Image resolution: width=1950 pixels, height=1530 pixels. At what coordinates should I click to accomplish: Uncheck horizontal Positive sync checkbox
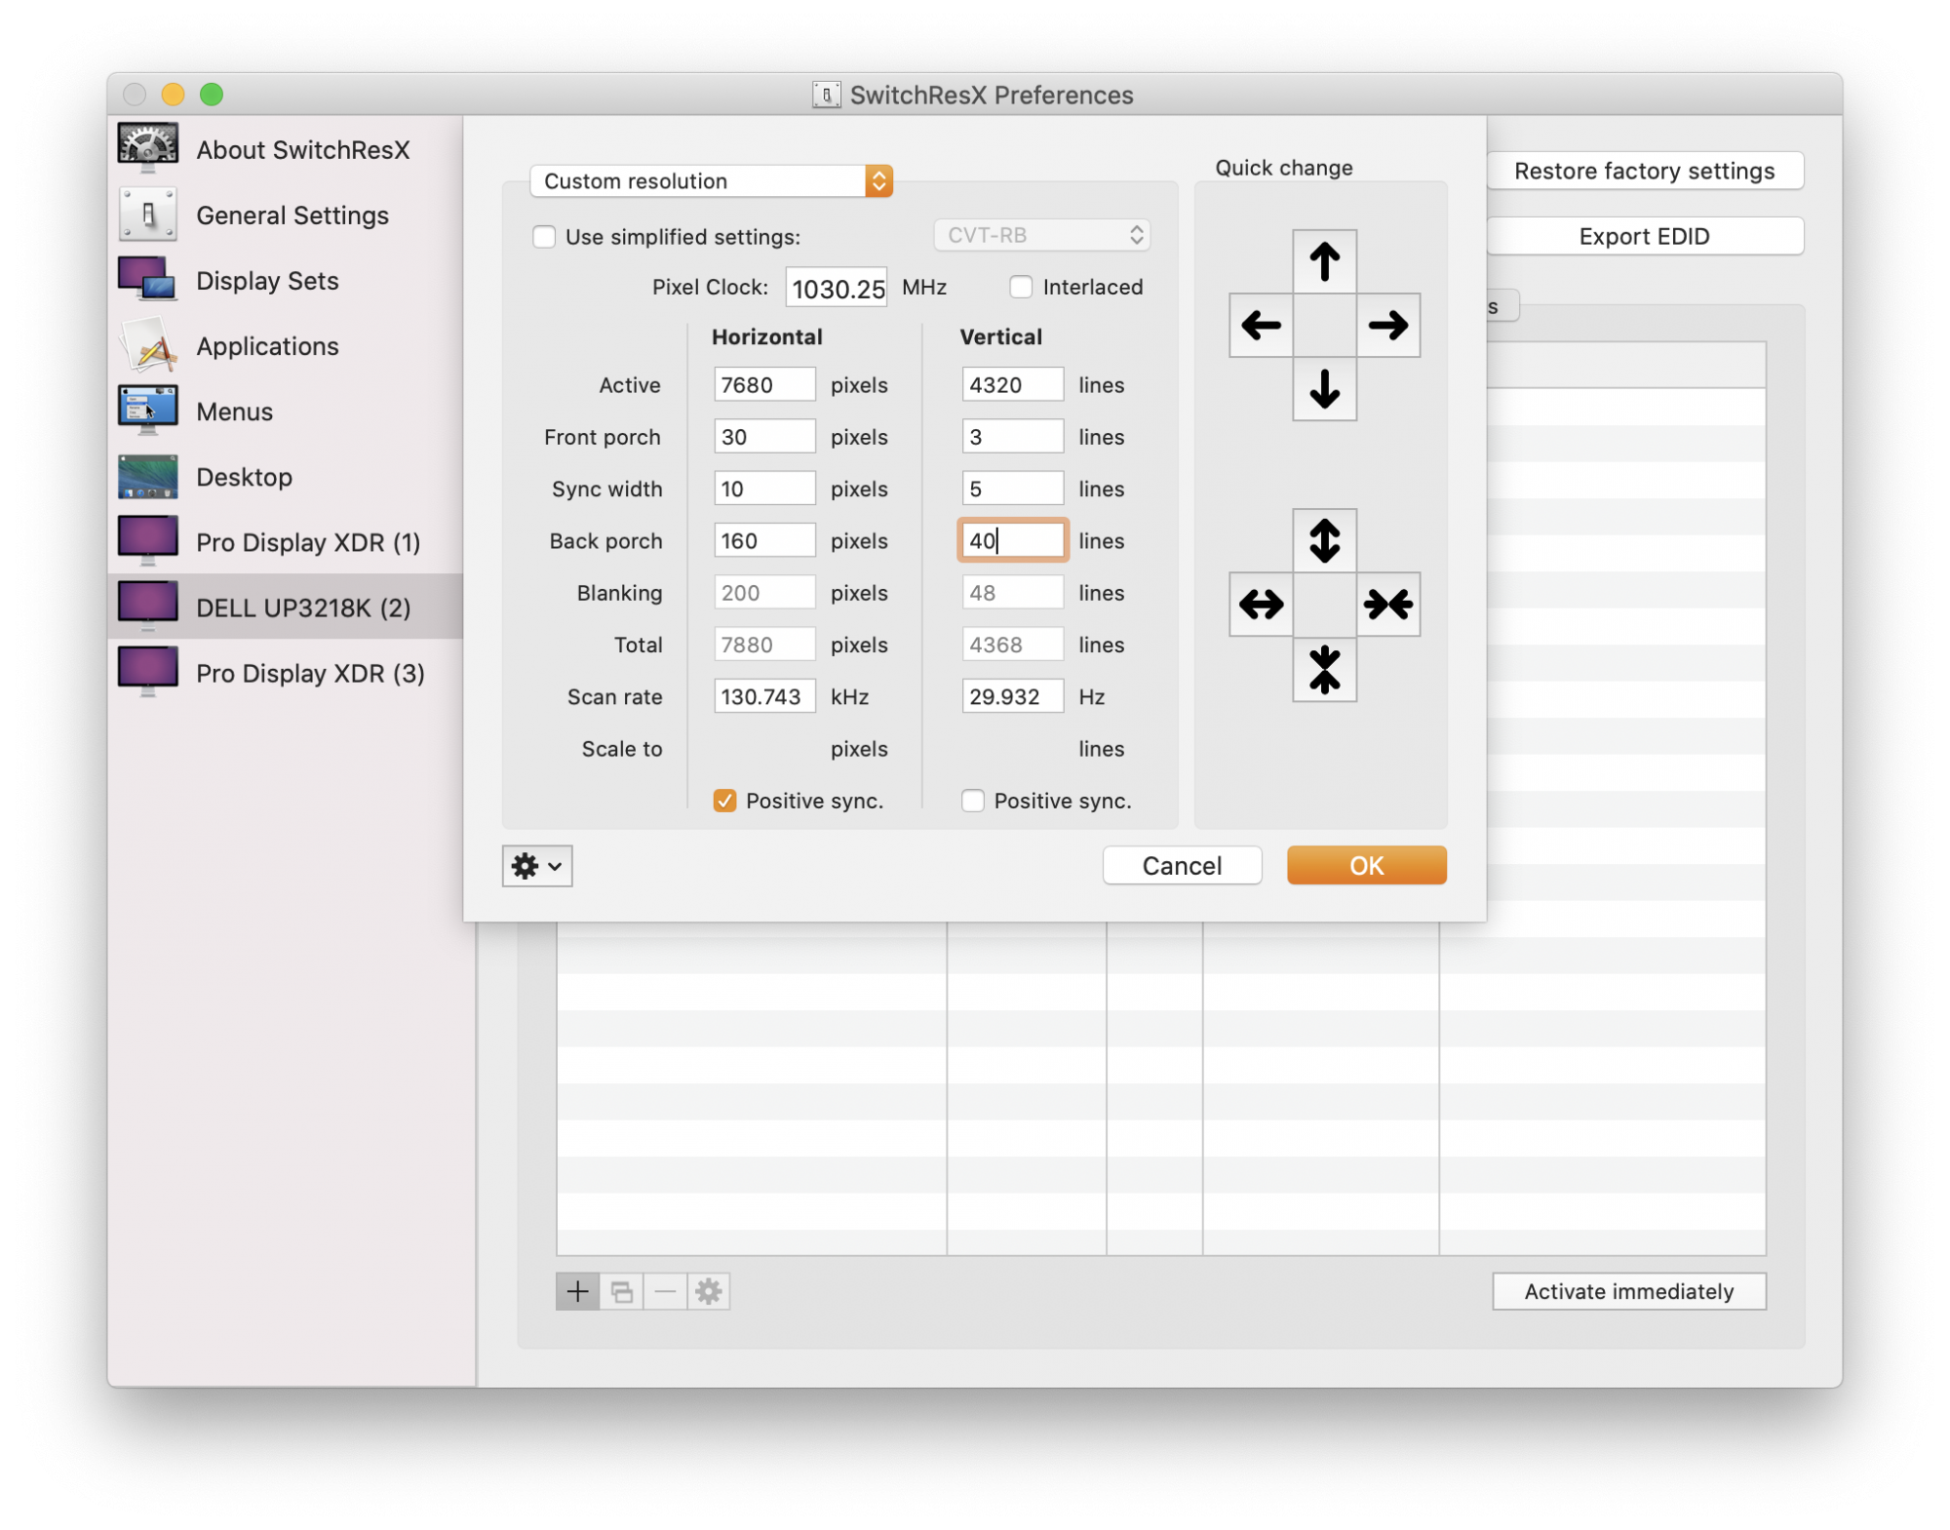pos(724,801)
